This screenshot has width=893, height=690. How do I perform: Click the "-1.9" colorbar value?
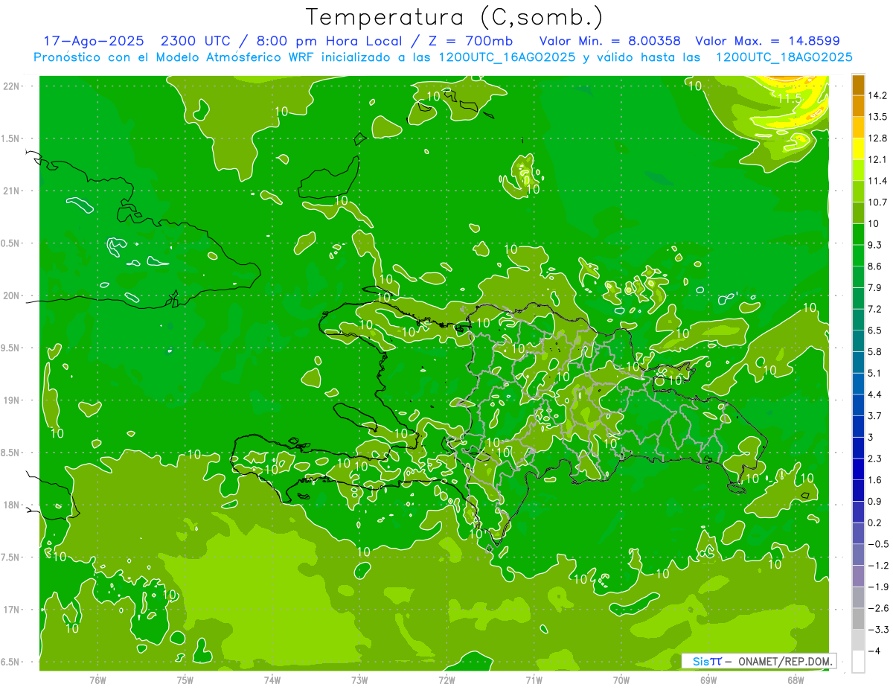coord(878,587)
